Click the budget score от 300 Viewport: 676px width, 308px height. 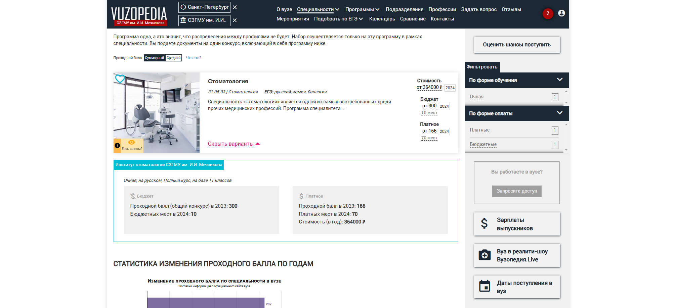429,106
